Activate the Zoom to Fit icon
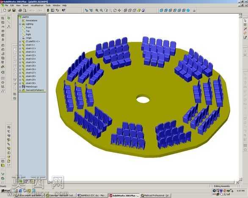The image size is (248, 198). pyautogui.click(x=97, y=11)
